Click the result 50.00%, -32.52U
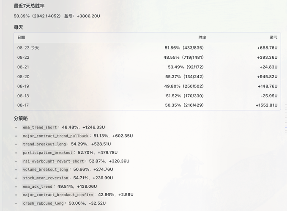 87,203
